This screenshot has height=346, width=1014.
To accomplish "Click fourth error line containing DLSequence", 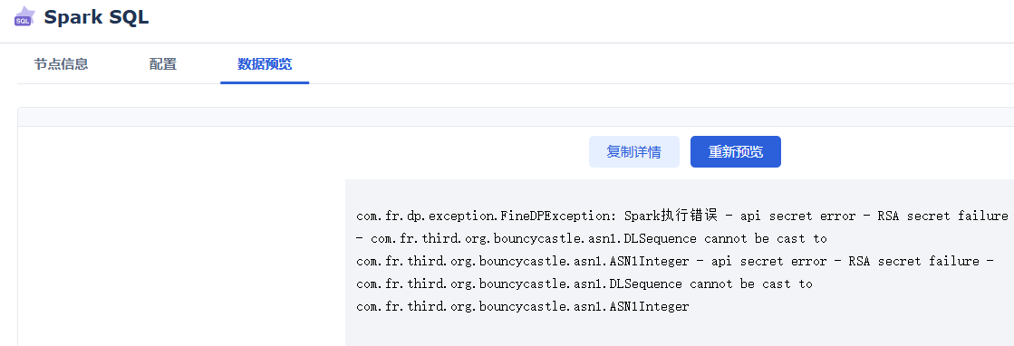I will click(x=584, y=284).
